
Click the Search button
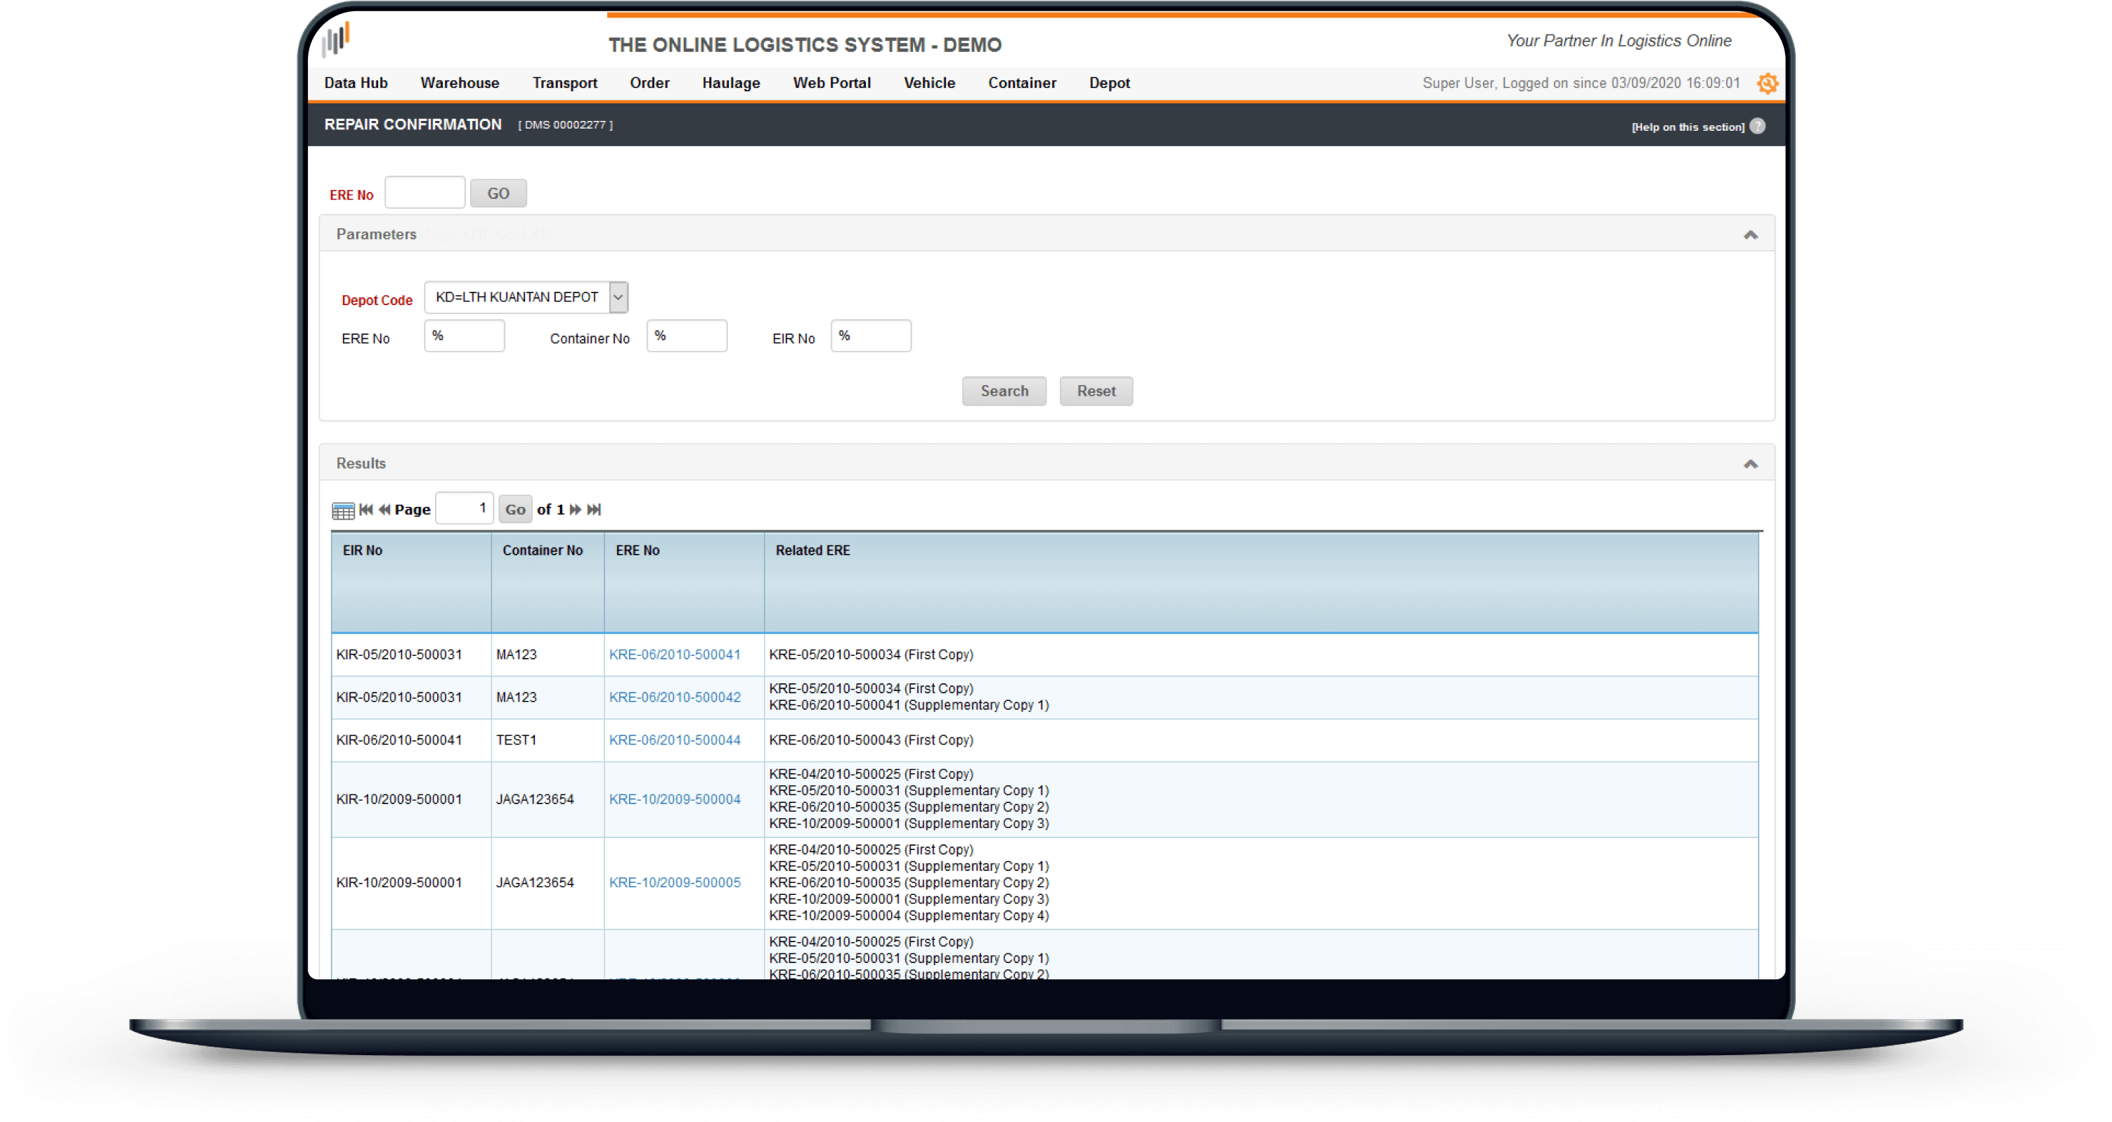[x=1004, y=391]
